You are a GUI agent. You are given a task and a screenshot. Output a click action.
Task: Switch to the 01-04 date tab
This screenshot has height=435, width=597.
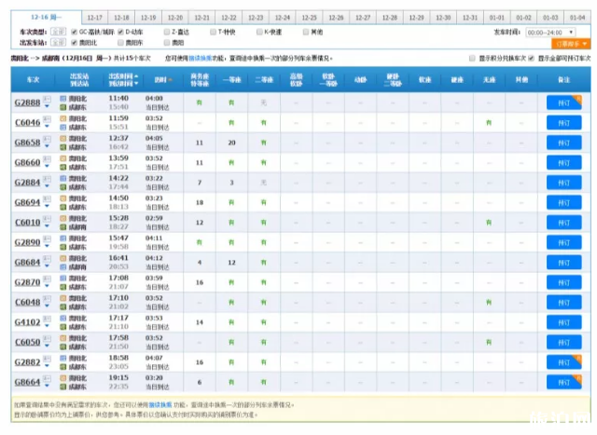coord(577,18)
